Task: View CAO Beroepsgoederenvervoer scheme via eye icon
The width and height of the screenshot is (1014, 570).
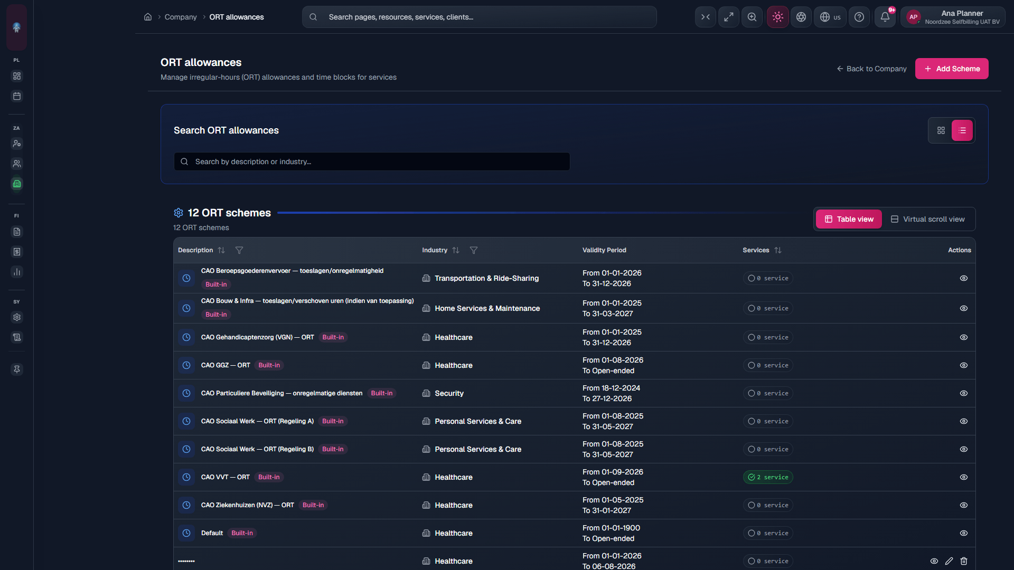Action: click(x=964, y=278)
